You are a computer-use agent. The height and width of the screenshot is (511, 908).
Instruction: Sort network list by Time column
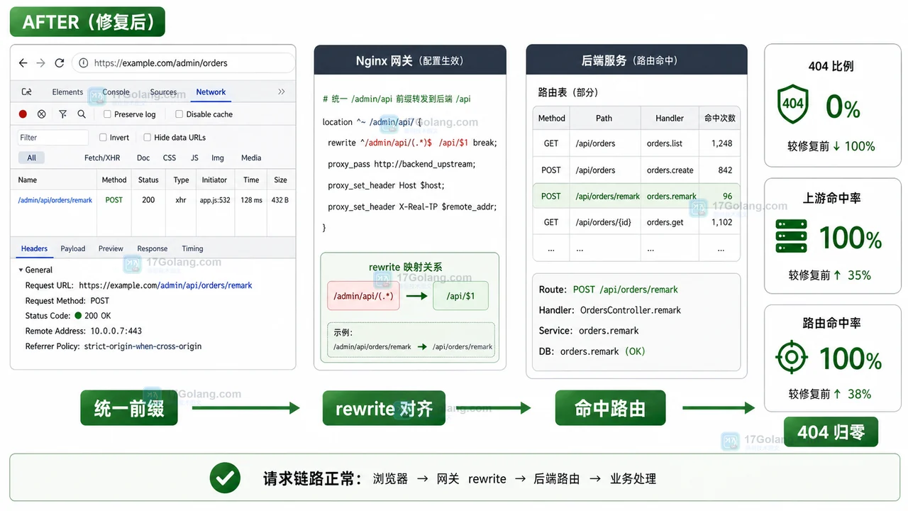251,180
